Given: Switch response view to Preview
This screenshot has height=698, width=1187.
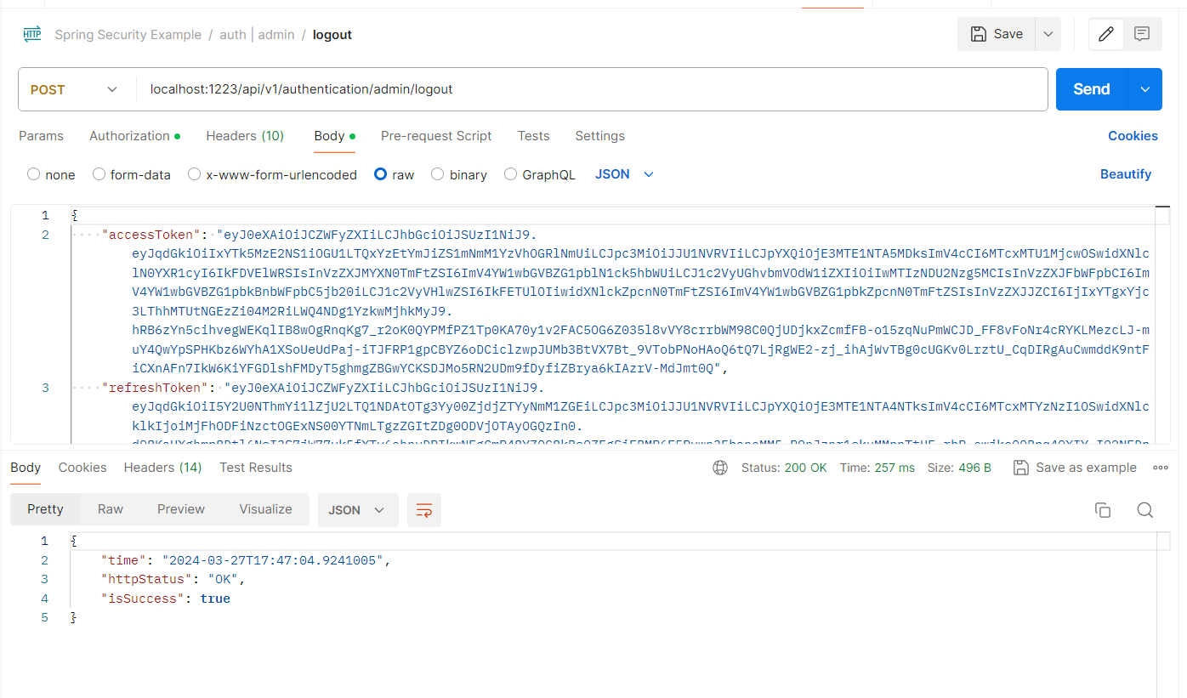Looking at the screenshot, I should point(181,509).
